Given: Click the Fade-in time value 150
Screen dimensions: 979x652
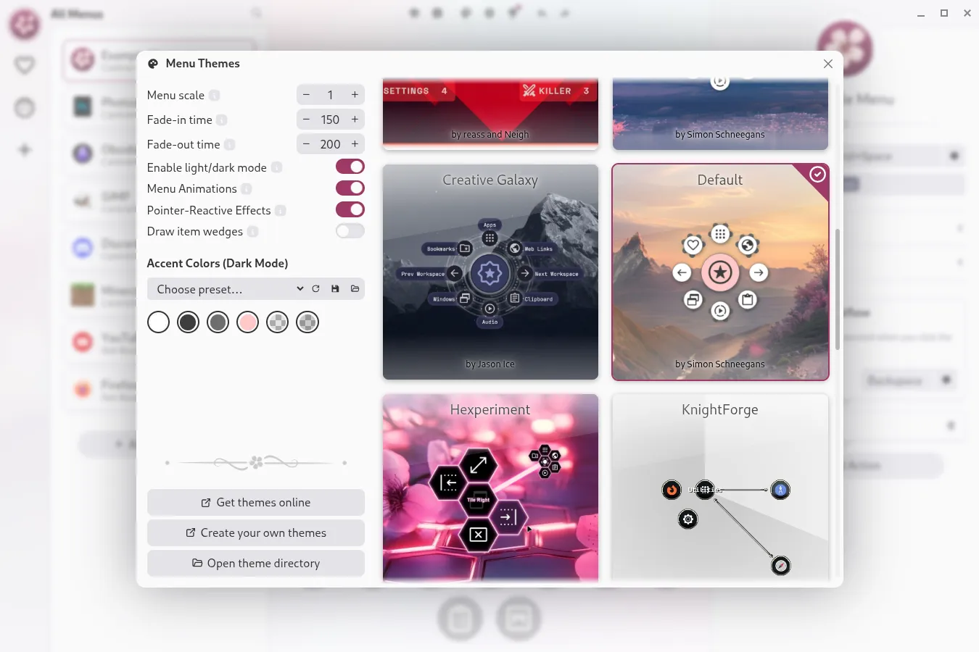Looking at the screenshot, I should coord(330,120).
